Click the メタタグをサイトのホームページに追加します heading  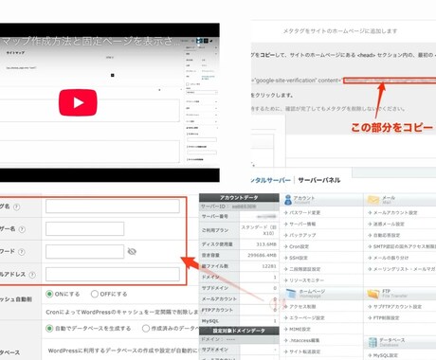(x=340, y=31)
